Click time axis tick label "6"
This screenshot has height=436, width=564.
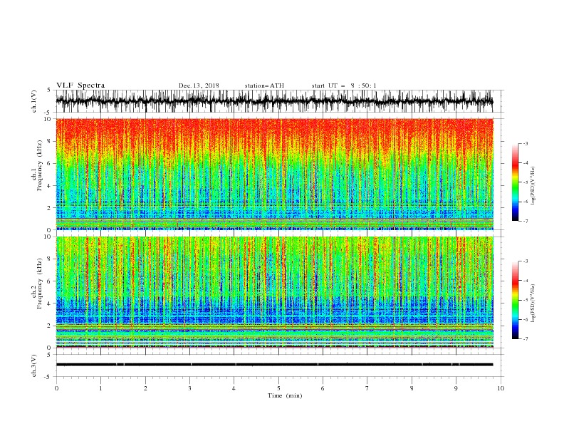[x=323, y=388]
